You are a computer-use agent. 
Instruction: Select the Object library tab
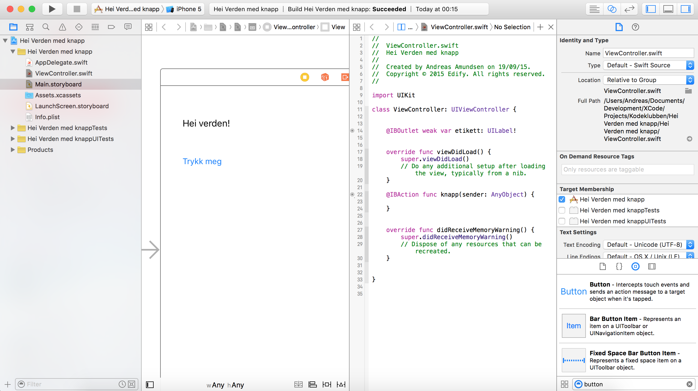(635, 266)
